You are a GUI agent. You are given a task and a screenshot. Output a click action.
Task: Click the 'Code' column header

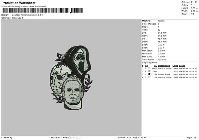175,66
